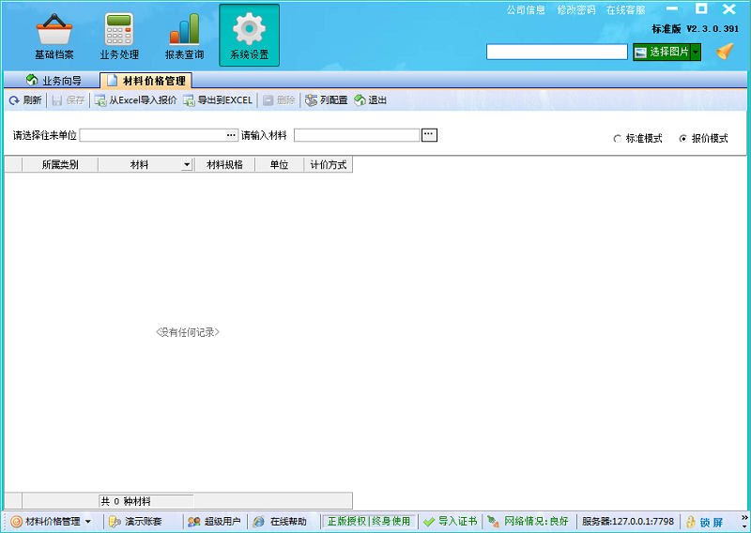Screen dimensions: 751x533
Task: Select the 标准模式 radio button
Action: click(617, 139)
